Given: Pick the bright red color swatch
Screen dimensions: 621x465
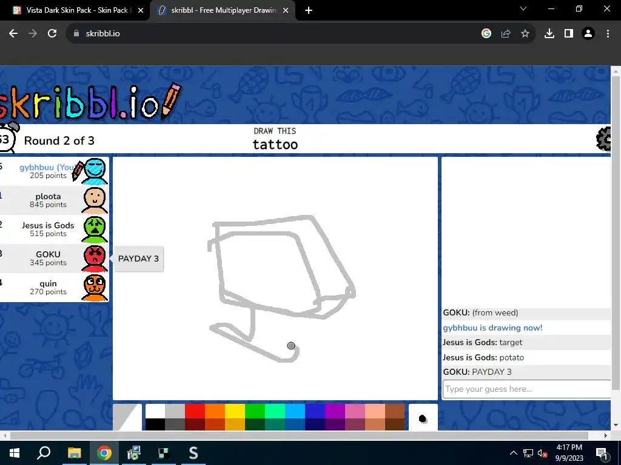Looking at the screenshot, I should coord(195,411).
